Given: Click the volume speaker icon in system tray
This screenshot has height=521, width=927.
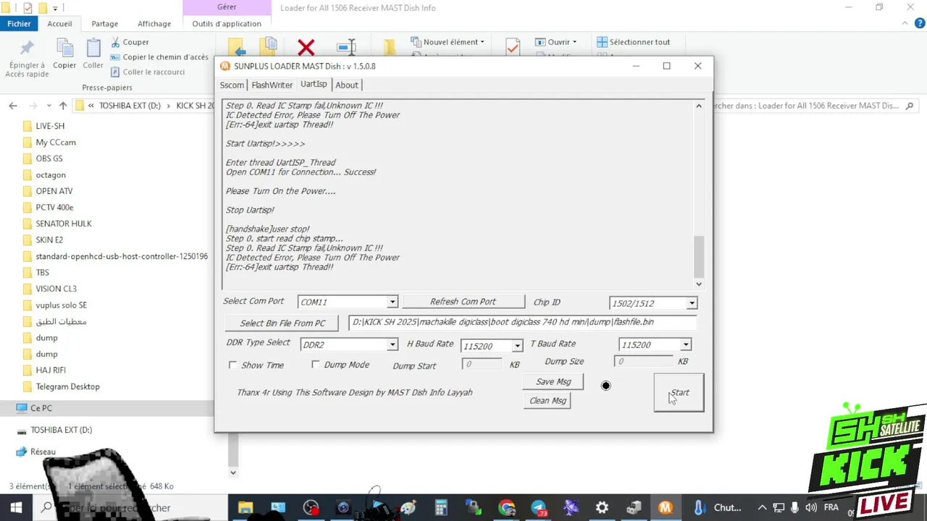Looking at the screenshot, I should coord(811,508).
